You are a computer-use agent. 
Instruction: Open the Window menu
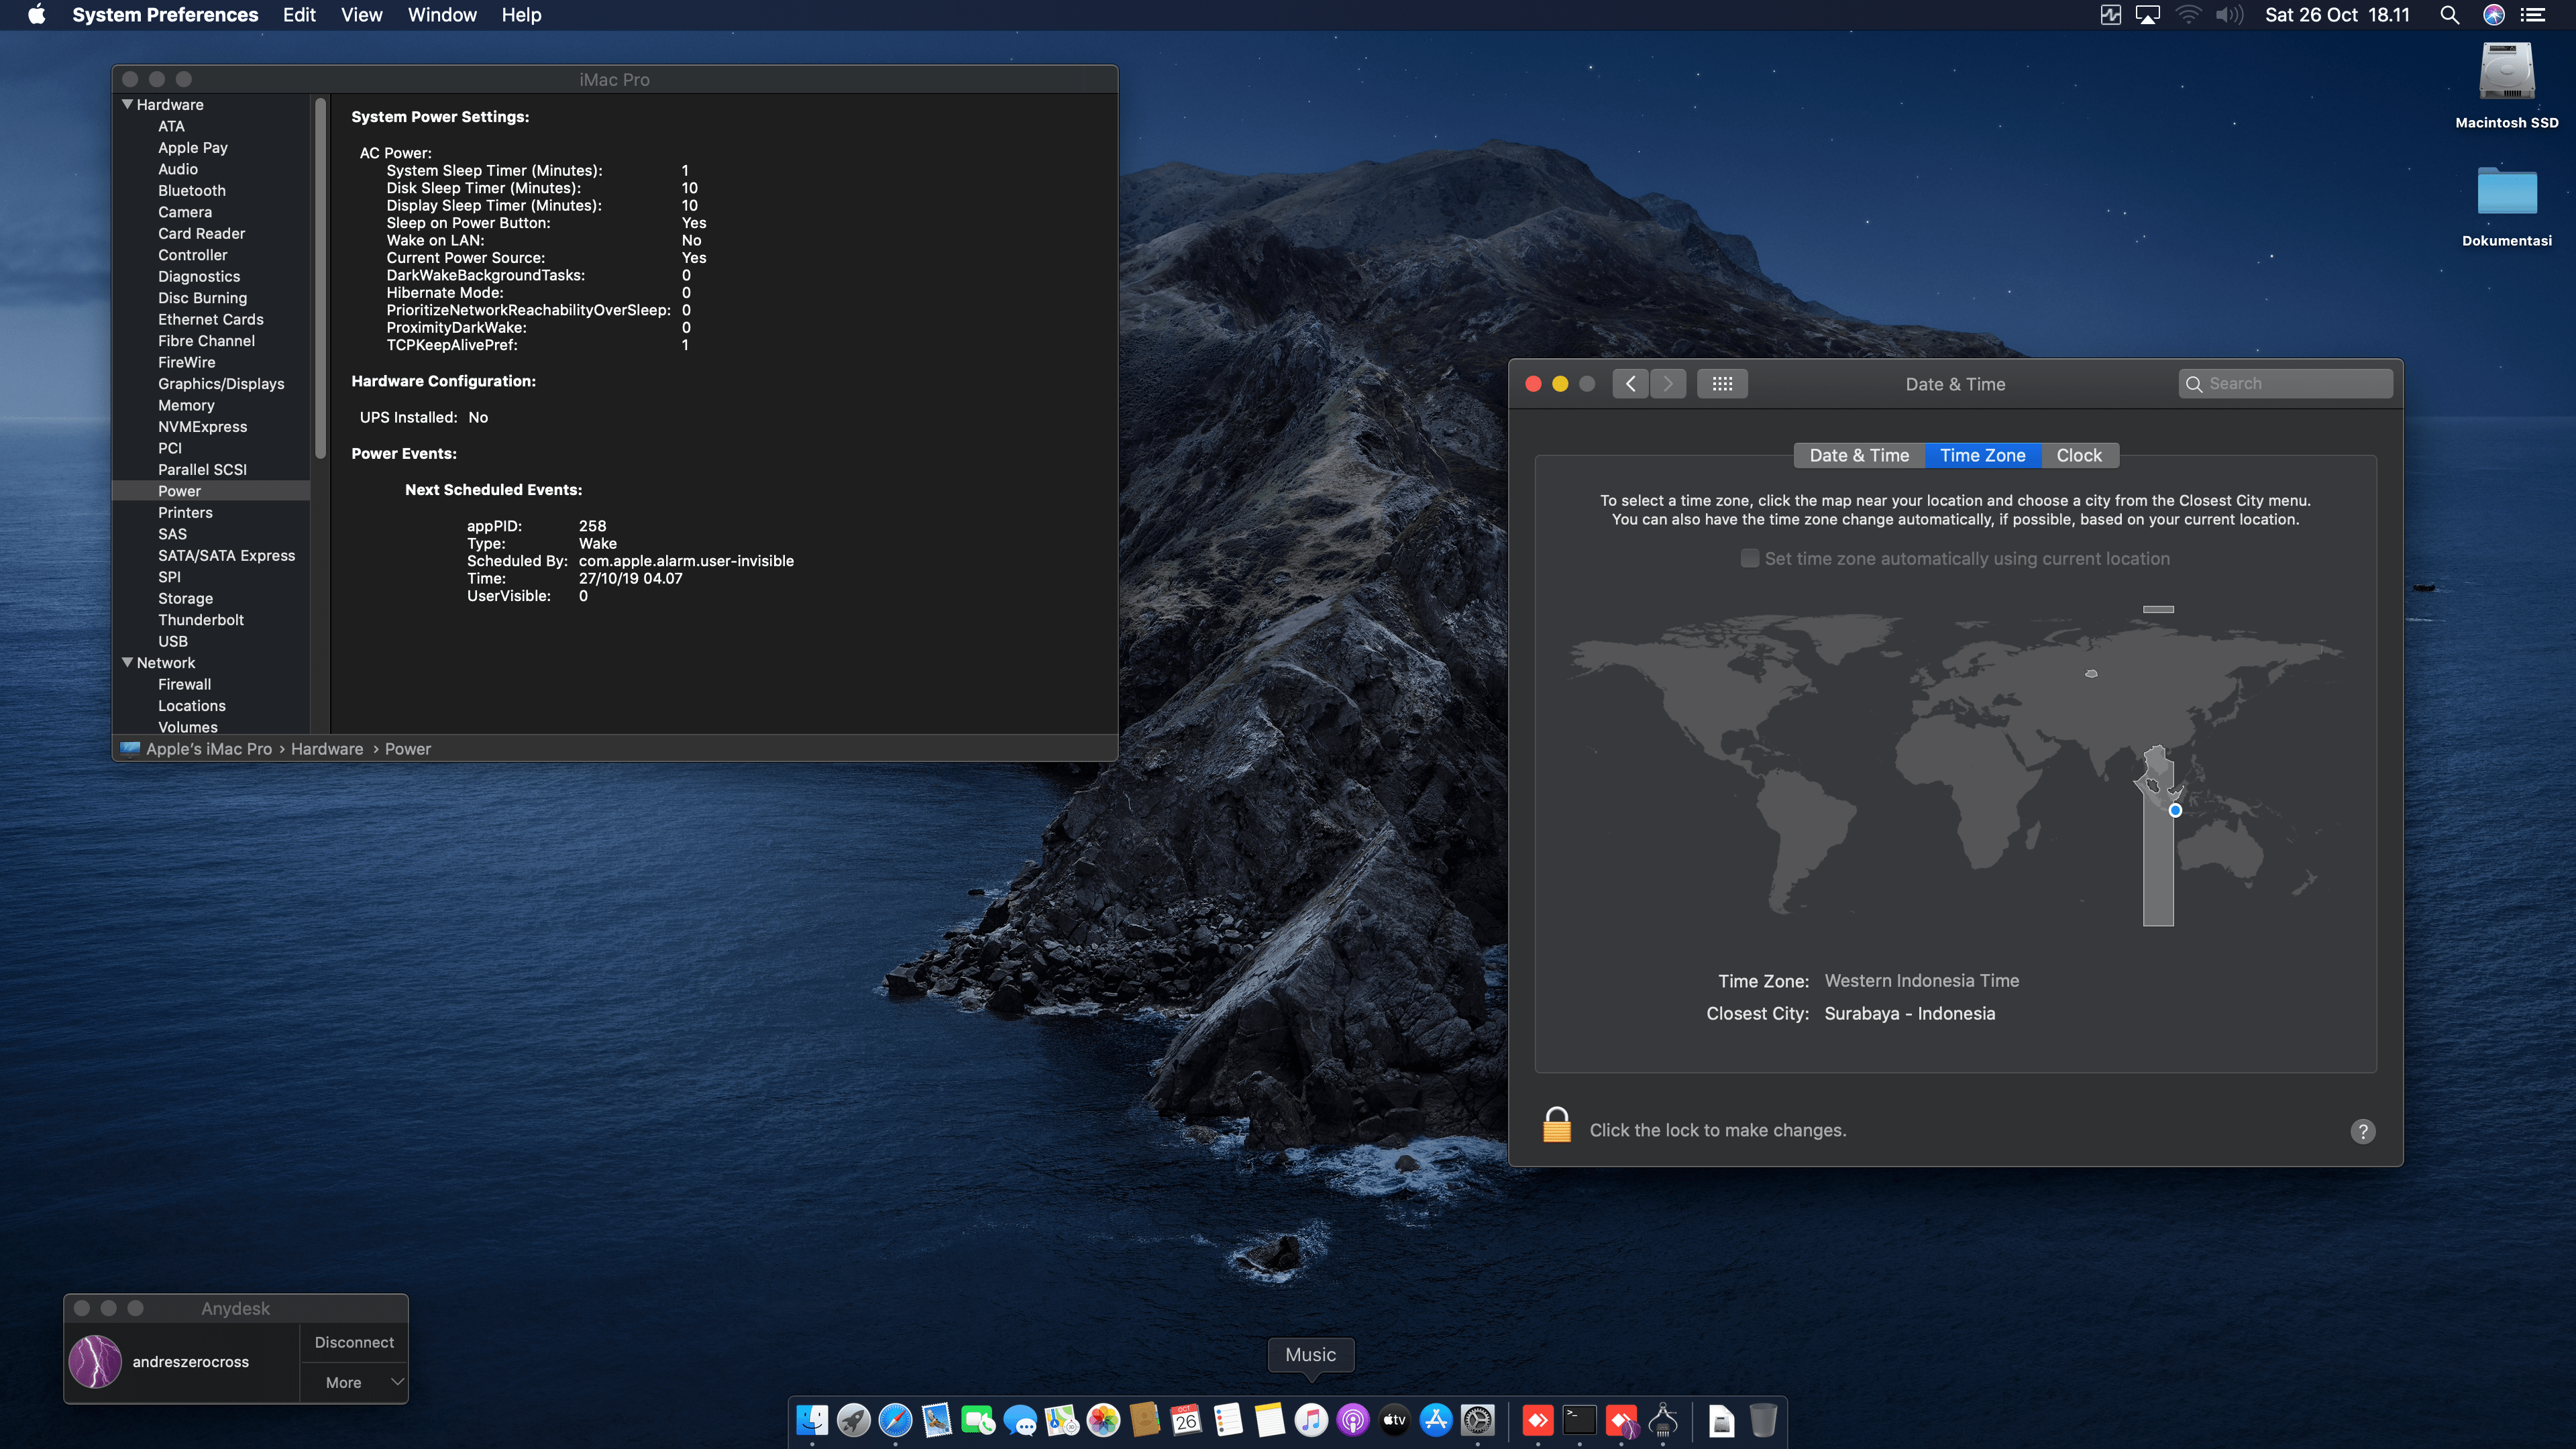click(441, 15)
